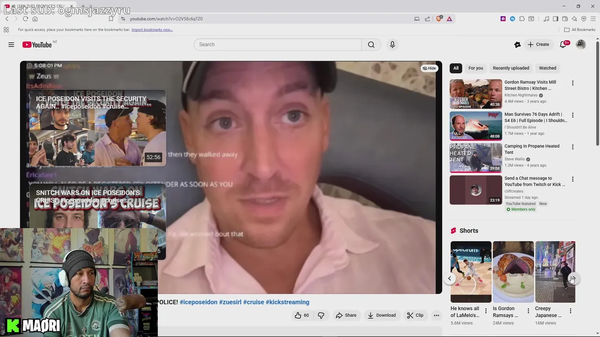The height and width of the screenshot is (337, 600).
Task: Open the Leo AI sparkle icon
Action: pos(574,19)
